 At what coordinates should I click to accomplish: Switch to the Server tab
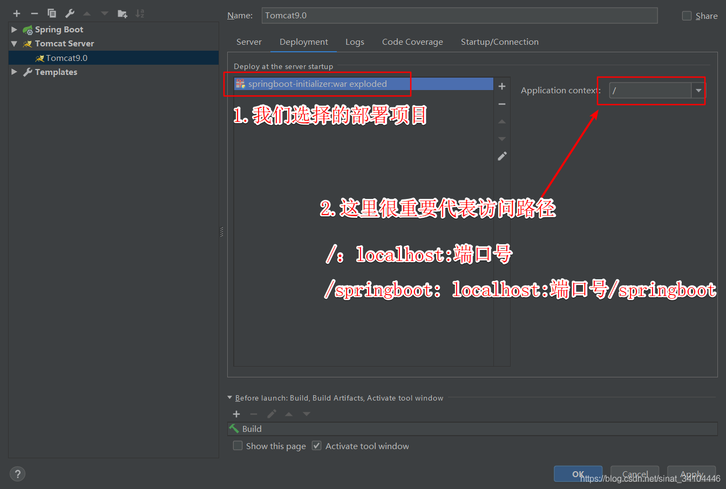[x=249, y=42]
